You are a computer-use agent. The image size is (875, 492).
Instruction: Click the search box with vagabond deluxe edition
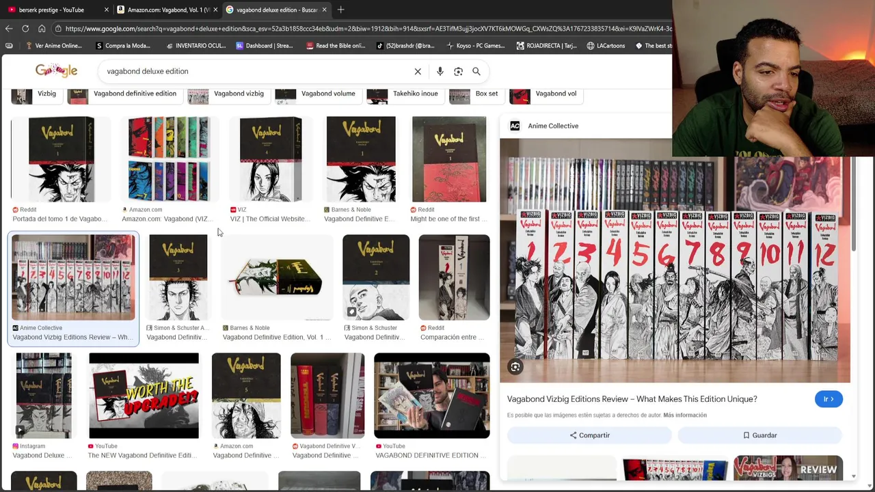coord(256,71)
